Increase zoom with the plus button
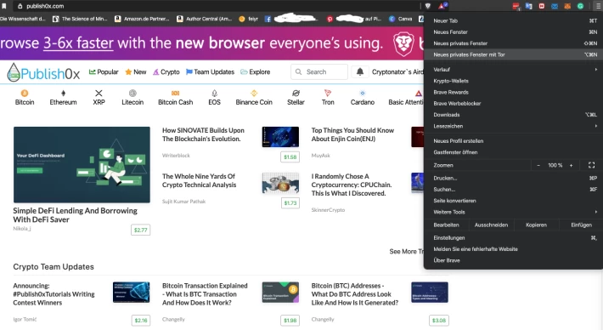 click(x=571, y=165)
